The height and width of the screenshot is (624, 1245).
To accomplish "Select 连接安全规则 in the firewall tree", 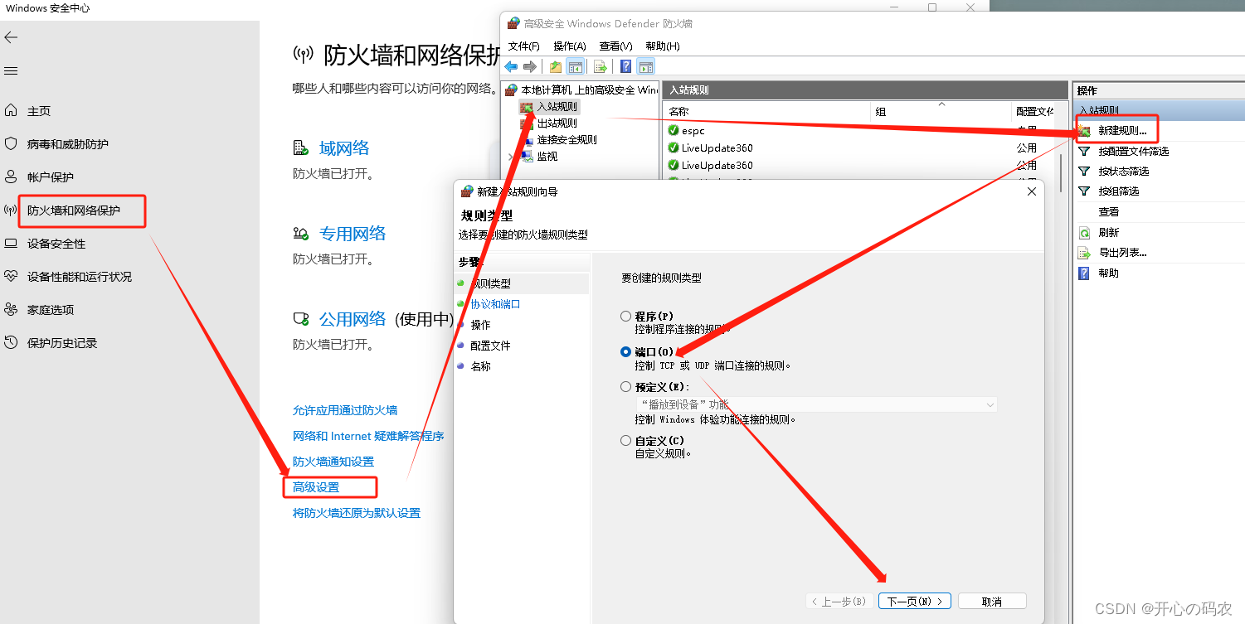I will (x=567, y=139).
